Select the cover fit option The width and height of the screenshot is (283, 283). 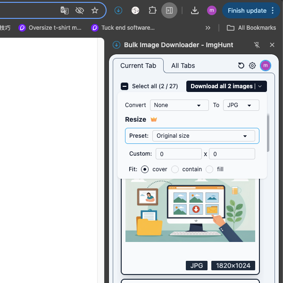click(x=145, y=169)
